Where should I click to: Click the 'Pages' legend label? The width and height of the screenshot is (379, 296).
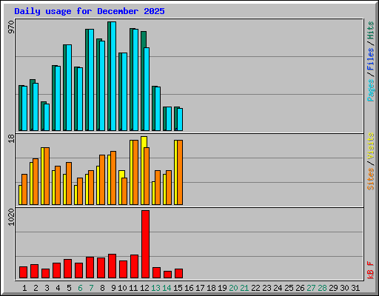(x=371, y=90)
